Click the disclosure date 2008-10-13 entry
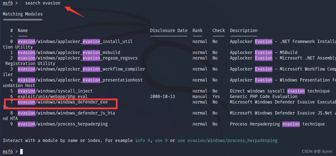336x156 pixels. click(163, 96)
